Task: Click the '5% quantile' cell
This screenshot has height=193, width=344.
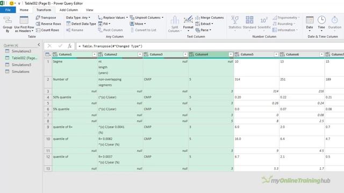Action: tap(75, 109)
